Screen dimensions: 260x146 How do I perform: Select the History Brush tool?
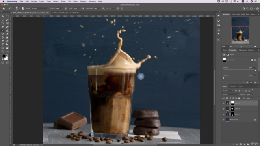(3, 34)
